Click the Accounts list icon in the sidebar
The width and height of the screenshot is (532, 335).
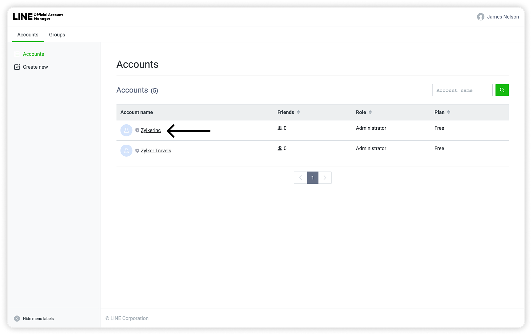click(x=17, y=54)
